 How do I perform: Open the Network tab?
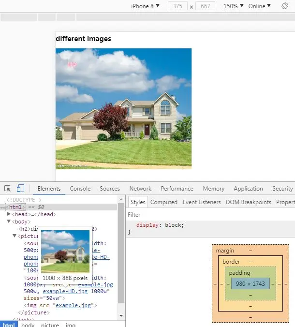(x=140, y=189)
